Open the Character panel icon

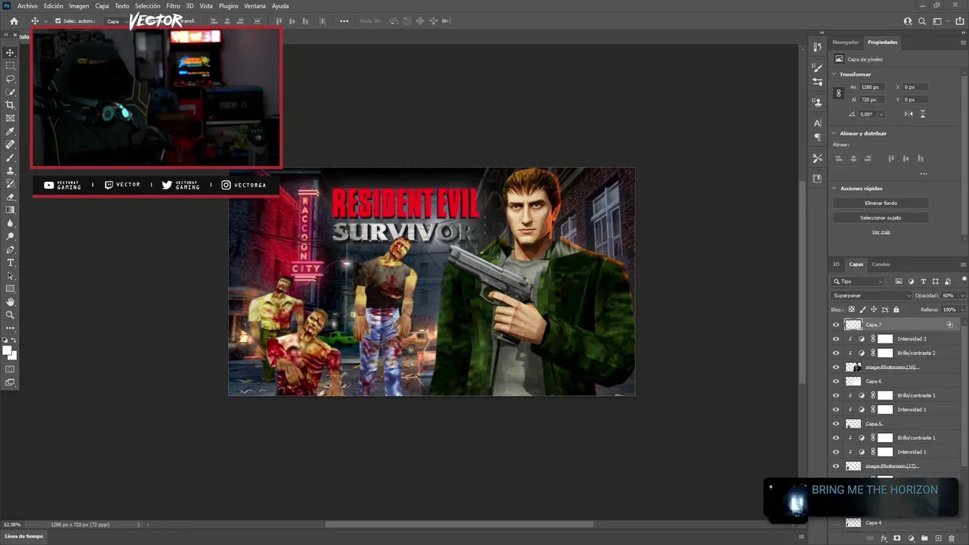tap(818, 123)
